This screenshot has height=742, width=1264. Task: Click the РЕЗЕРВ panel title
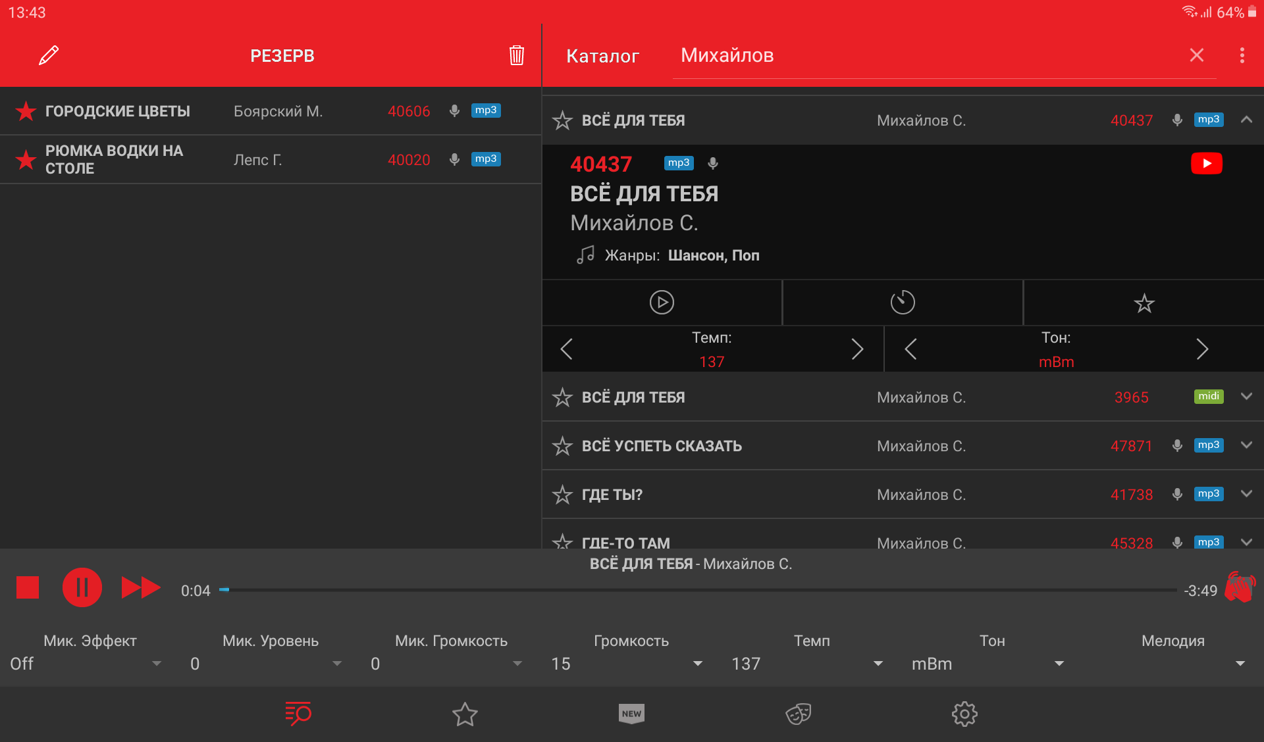(282, 56)
